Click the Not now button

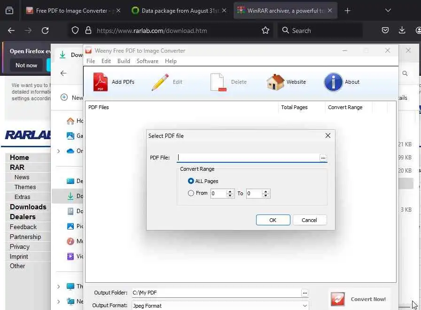tap(26, 65)
